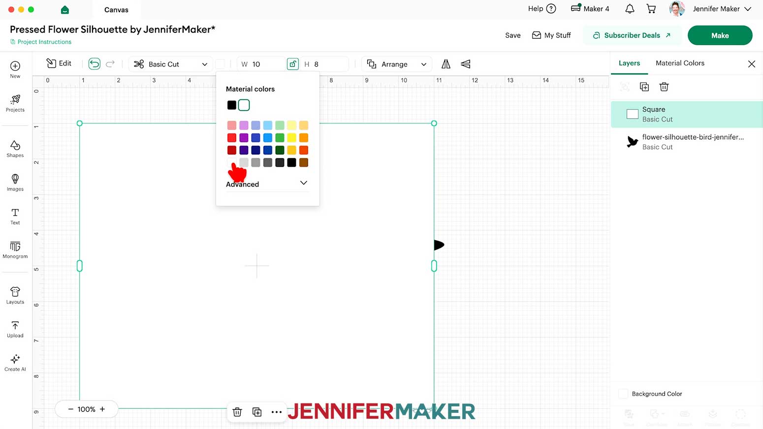Flip the shape vertically
Viewport: 763px width, 429px height.
pyautogui.click(x=465, y=64)
